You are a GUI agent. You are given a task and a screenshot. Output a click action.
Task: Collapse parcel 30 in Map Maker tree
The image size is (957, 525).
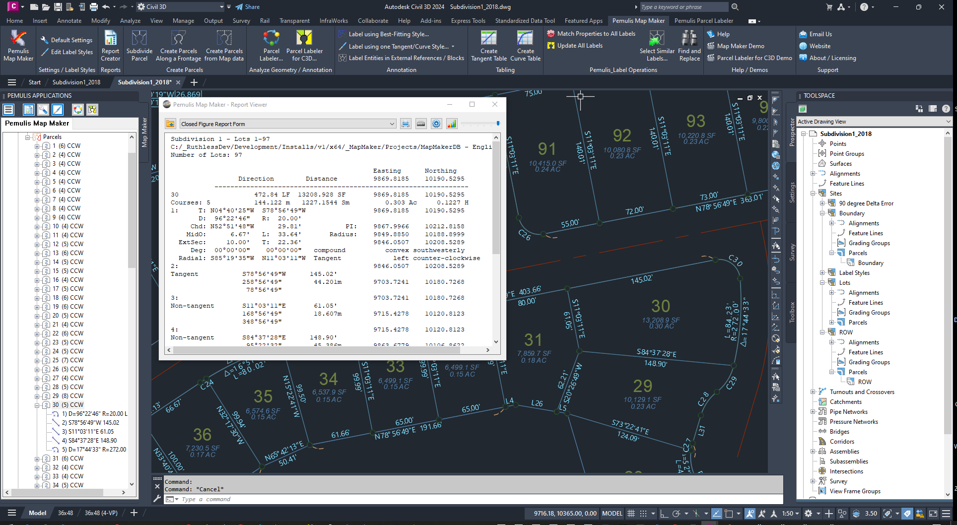pos(37,405)
